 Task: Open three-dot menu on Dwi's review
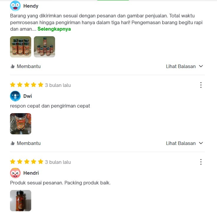pyautogui.click(x=201, y=85)
